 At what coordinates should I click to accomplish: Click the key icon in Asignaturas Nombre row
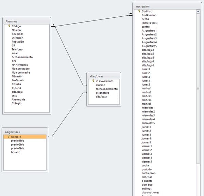(8, 137)
